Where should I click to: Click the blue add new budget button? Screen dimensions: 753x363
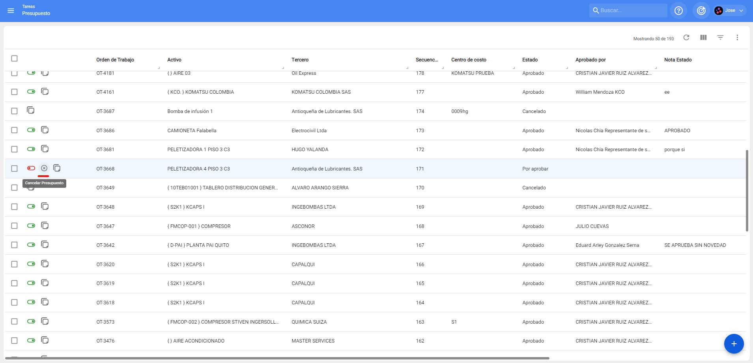pos(734,344)
